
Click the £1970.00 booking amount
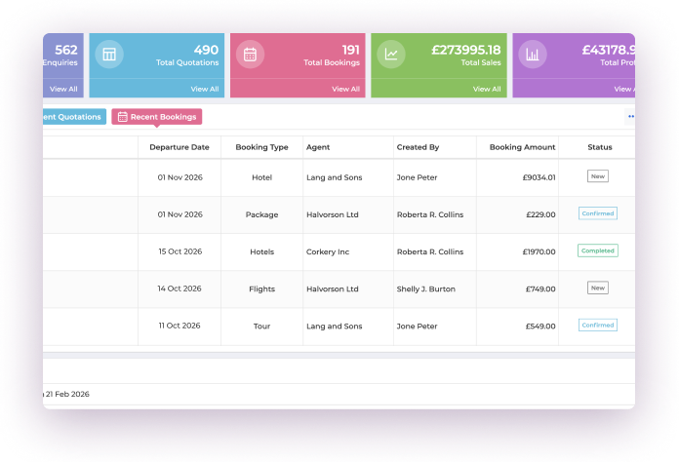click(539, 251)
